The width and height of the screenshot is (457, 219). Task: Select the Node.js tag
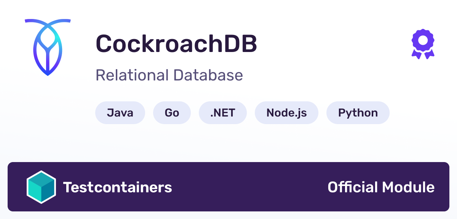click(286, 112)
